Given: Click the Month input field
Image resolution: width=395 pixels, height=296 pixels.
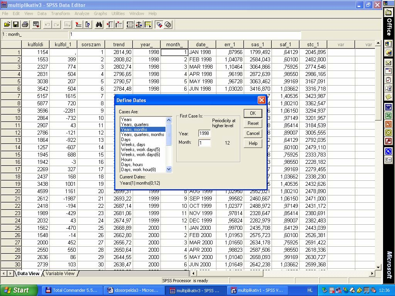Looking at the screenshot, I should pyautogui.click(x=204, y=143).
